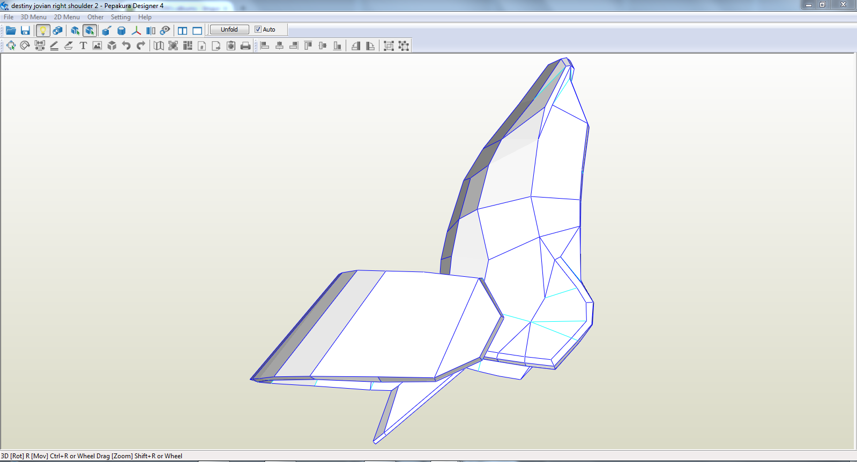Click the align horizontal center icon
This screenshot has height=462, width=857.
[279, 46]
